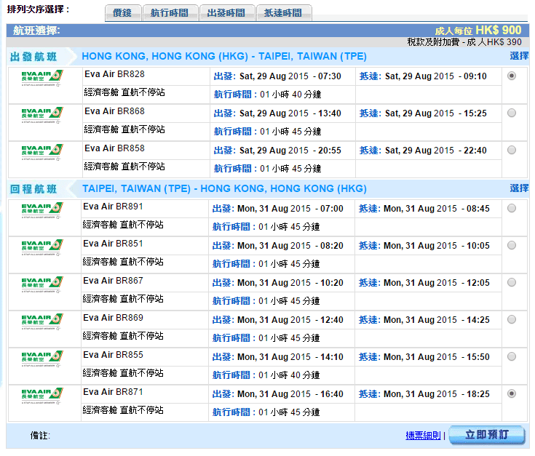Click the EVA Air logo for flight BR828

tap(42, 78)
